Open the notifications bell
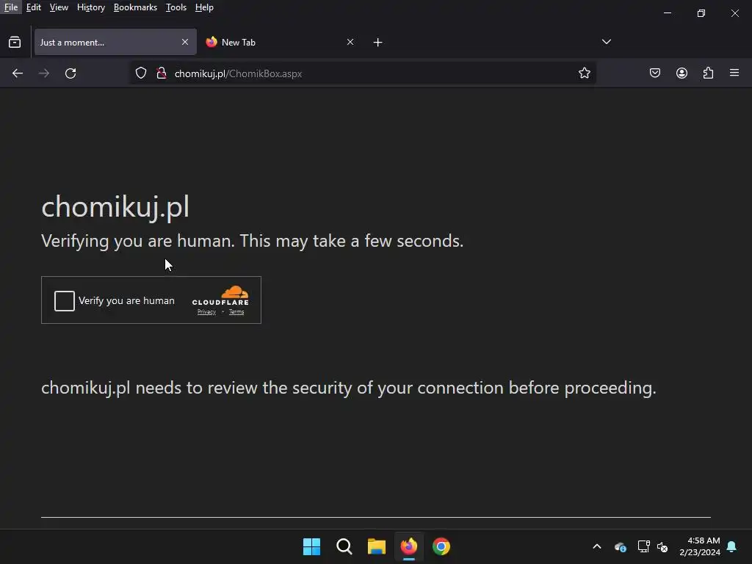 tap(732, 546)
